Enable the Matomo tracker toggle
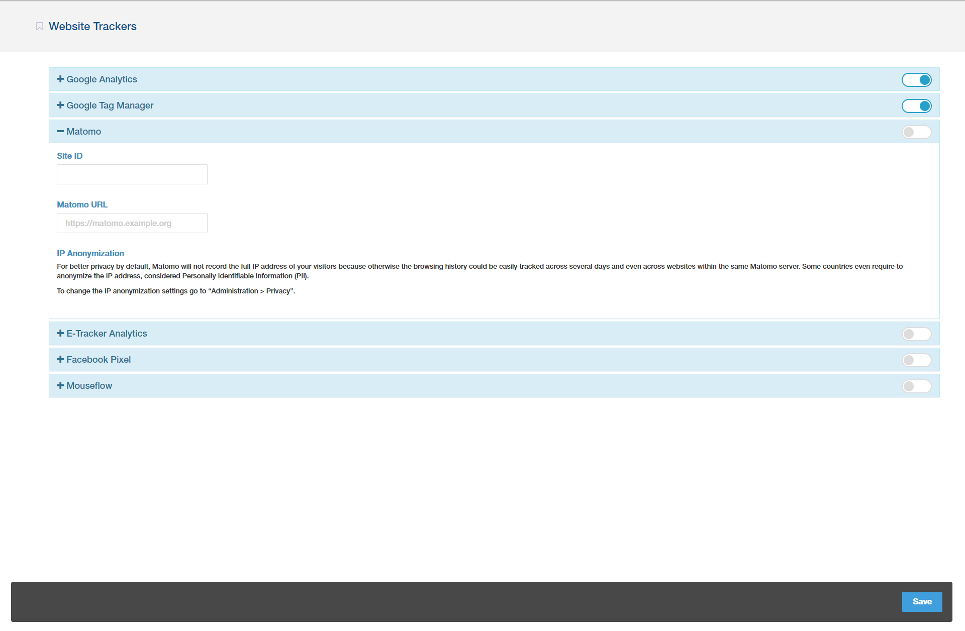 point(916,132)
